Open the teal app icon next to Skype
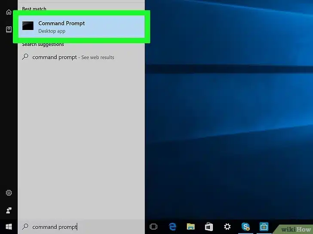This screenshot has height=234, width=313. (264, 227)
